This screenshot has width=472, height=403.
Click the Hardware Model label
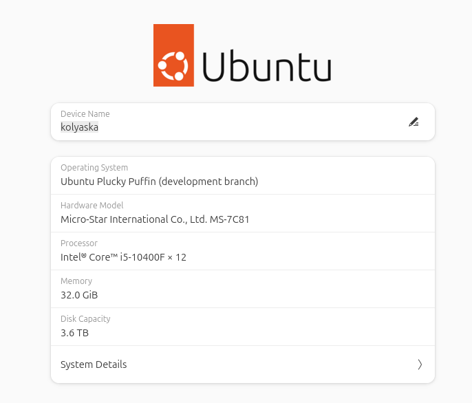[x=92, y=206]
